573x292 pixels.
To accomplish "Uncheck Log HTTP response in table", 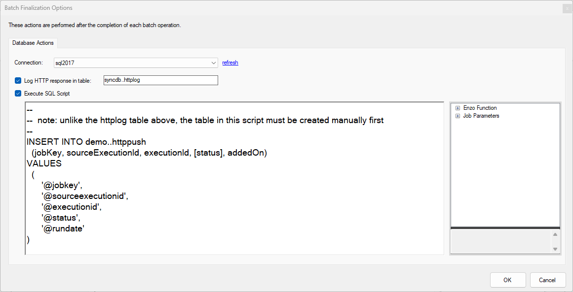I will pos(18,81).
